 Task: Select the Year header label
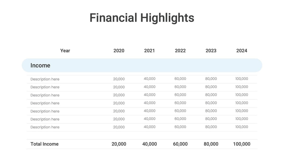pos(65,50)
